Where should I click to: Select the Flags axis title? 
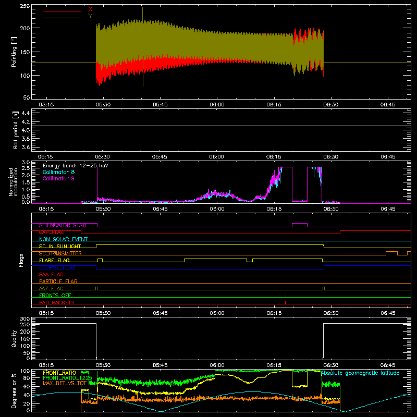click(21, 260)
